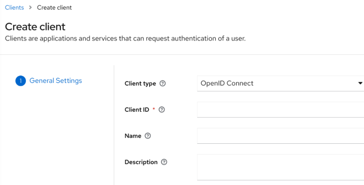
Task: Click the blue step 1 circle
Action: [x=20, y=81]
